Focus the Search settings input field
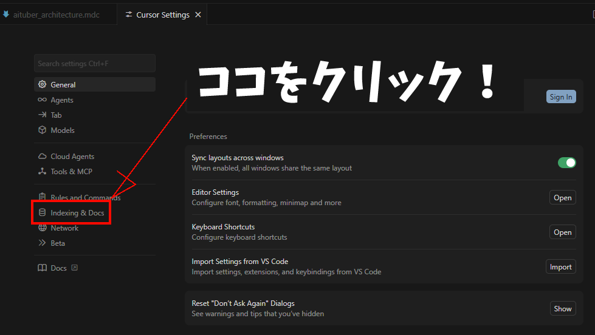Image resolution: width=595 pixels, height=335 pixels. pyautogui.click(x=95, y=64)
